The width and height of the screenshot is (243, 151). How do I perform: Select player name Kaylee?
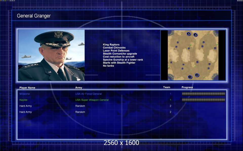(23, 100)
